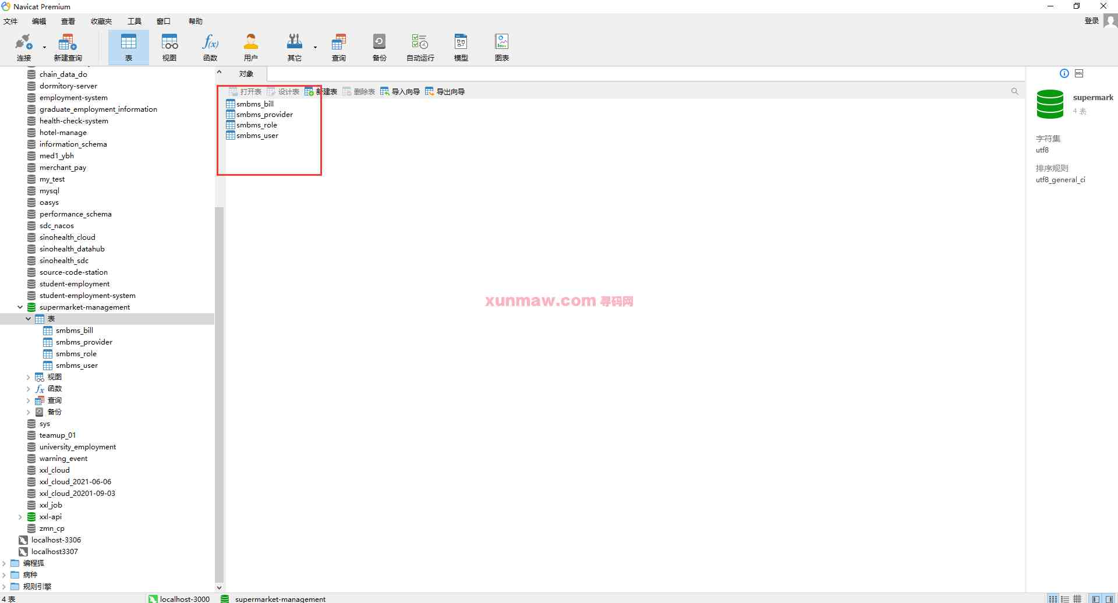1118x603 pixels.
Task: Expand the 备份 tree node
Action: tap(28, 412)
